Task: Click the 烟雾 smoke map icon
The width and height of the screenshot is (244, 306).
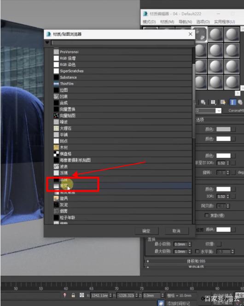Action: coord(56,211)
